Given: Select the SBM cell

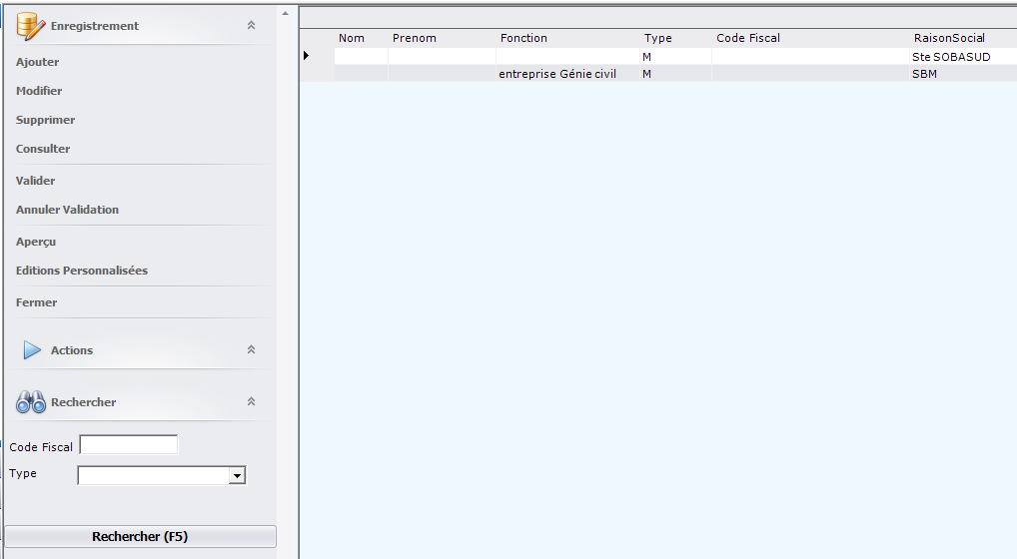Looking at the screenshot, I should 963,74.
